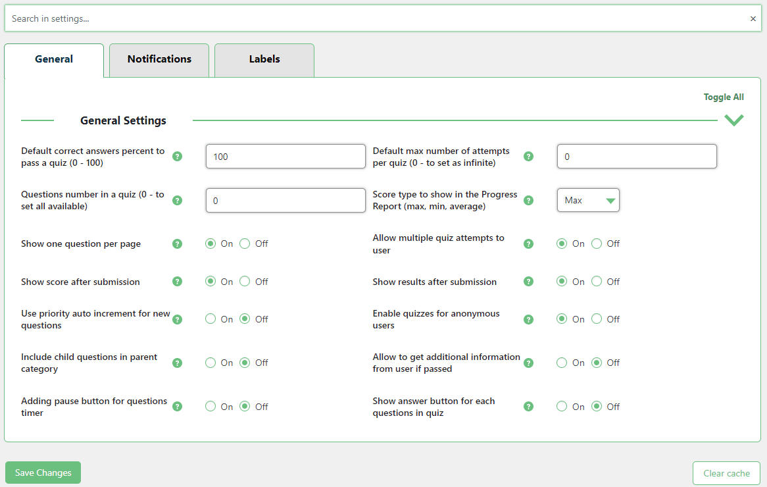Click help icon for enable quizzes for anonymous users
Image resolution: width=767 pixels, height=487 pixels.
coord(528,319)
